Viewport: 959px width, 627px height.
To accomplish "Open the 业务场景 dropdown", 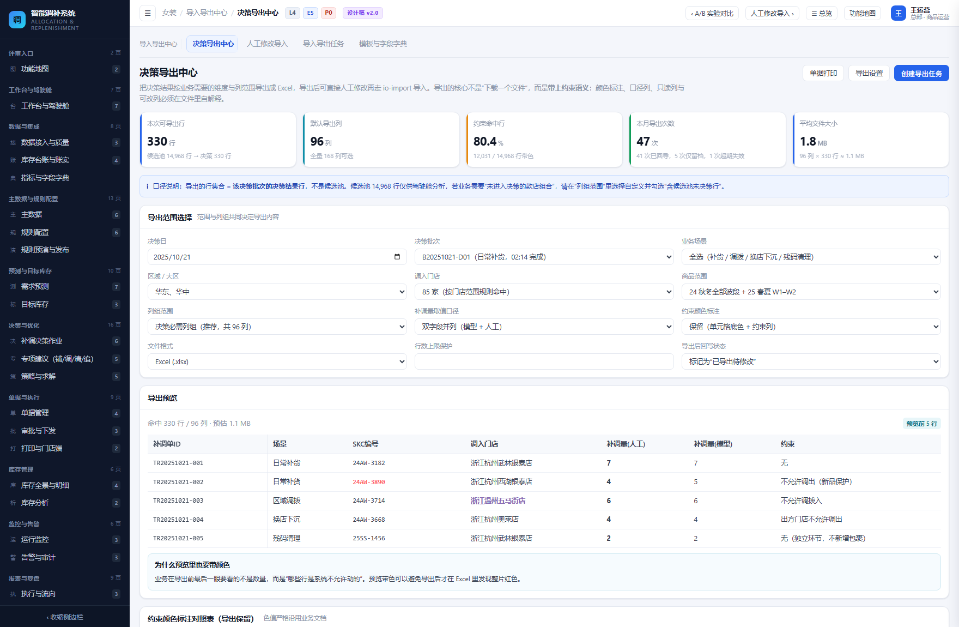I will pos(811,257).
